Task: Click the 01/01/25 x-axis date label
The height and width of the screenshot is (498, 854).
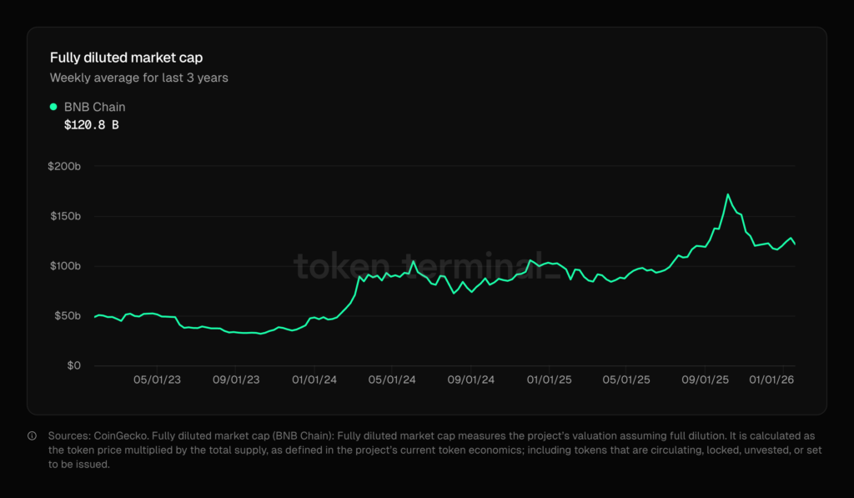Action: pos(548,380)
